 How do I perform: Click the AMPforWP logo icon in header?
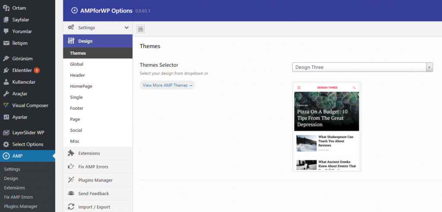click(74, 11)
